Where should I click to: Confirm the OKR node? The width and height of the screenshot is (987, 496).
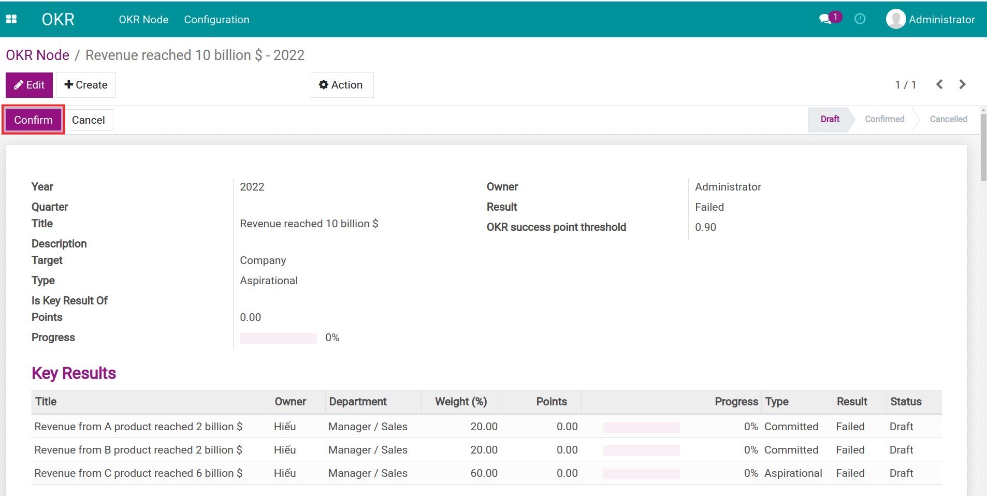[x=33, y=119]
